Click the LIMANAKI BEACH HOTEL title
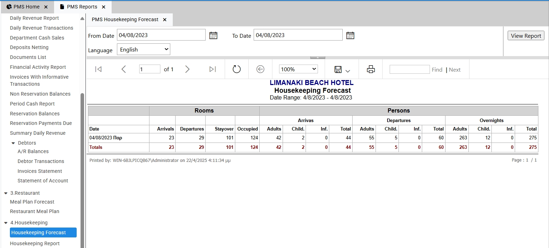 point(312,83)
